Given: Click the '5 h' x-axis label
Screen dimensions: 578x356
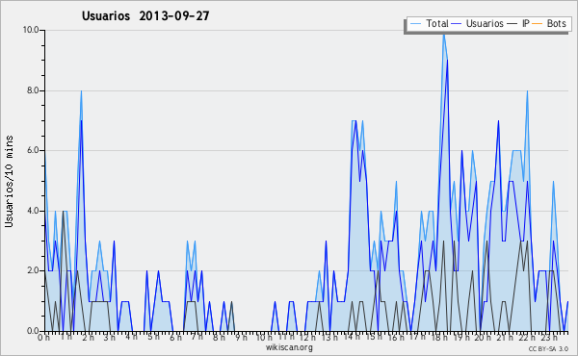Looking at the screenshot, I should pyautogui.click(x=153, y=337).
